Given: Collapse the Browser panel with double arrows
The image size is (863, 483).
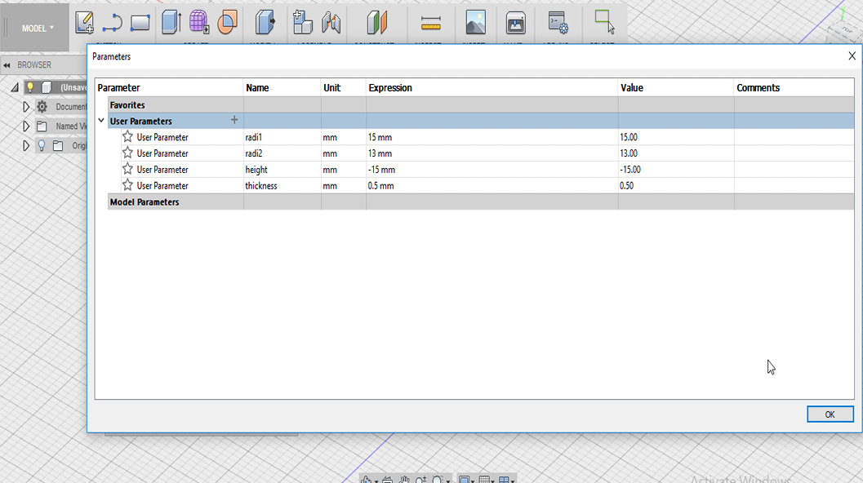Looking at the screenshot, I should tap(7, 65).
